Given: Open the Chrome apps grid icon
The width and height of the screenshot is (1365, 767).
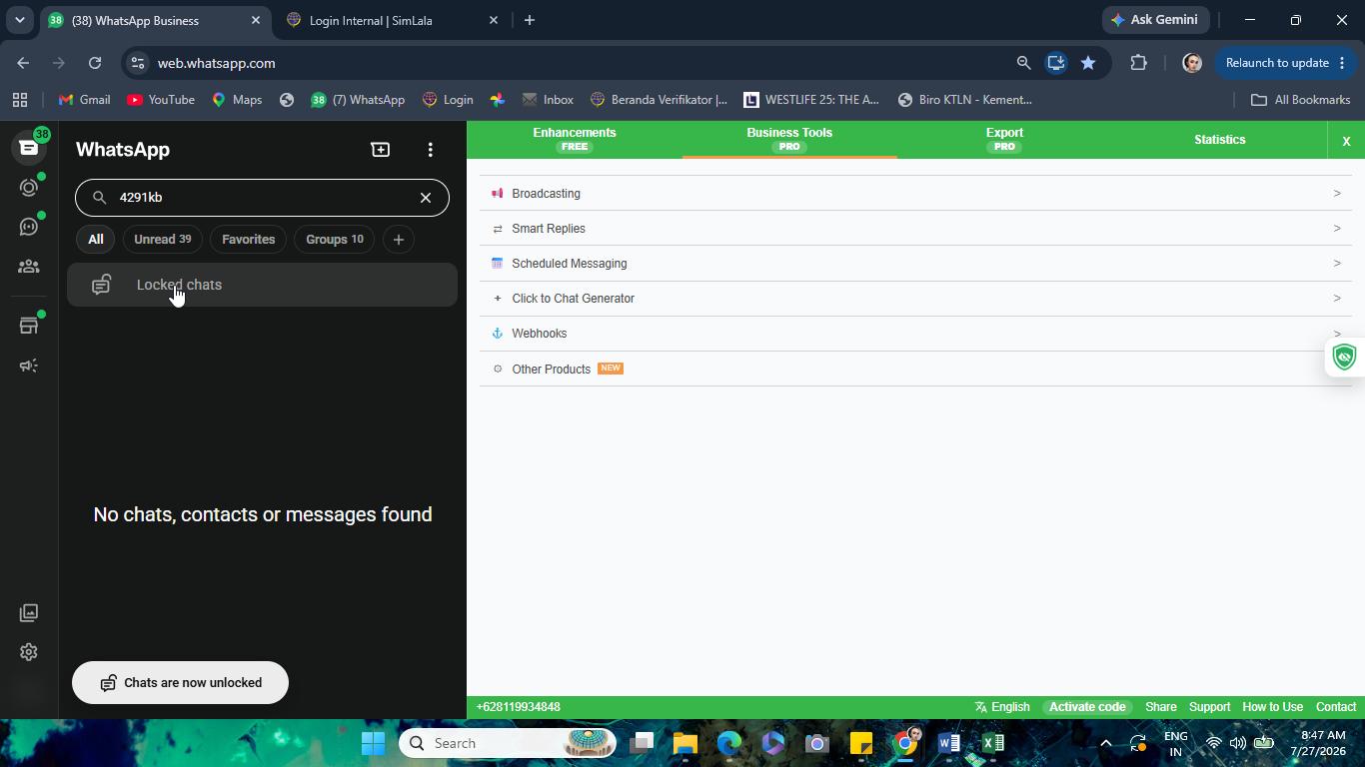Looking at the screenshot, I should [20, 100].
